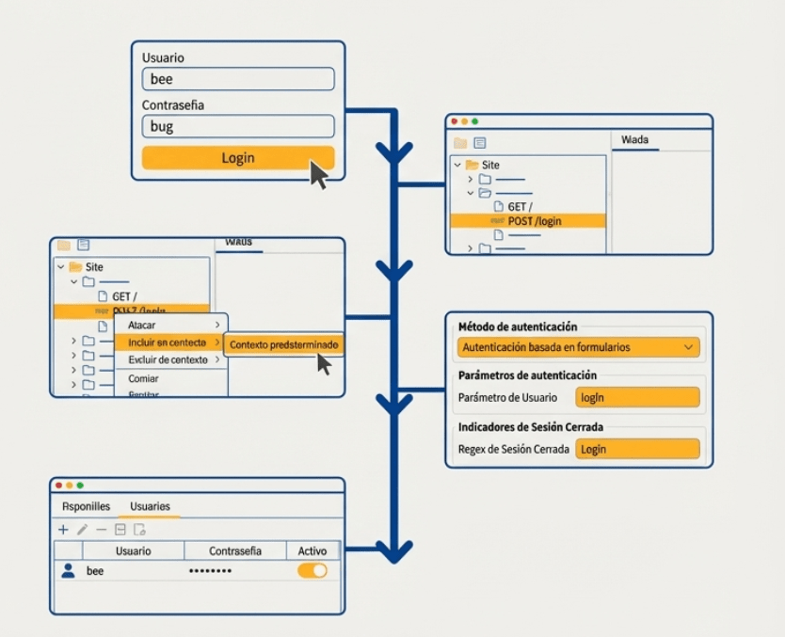Click the Usuario field containing bee
This screenshot has width=785, height=637.
pyautogui.click(x=238, y=79)
